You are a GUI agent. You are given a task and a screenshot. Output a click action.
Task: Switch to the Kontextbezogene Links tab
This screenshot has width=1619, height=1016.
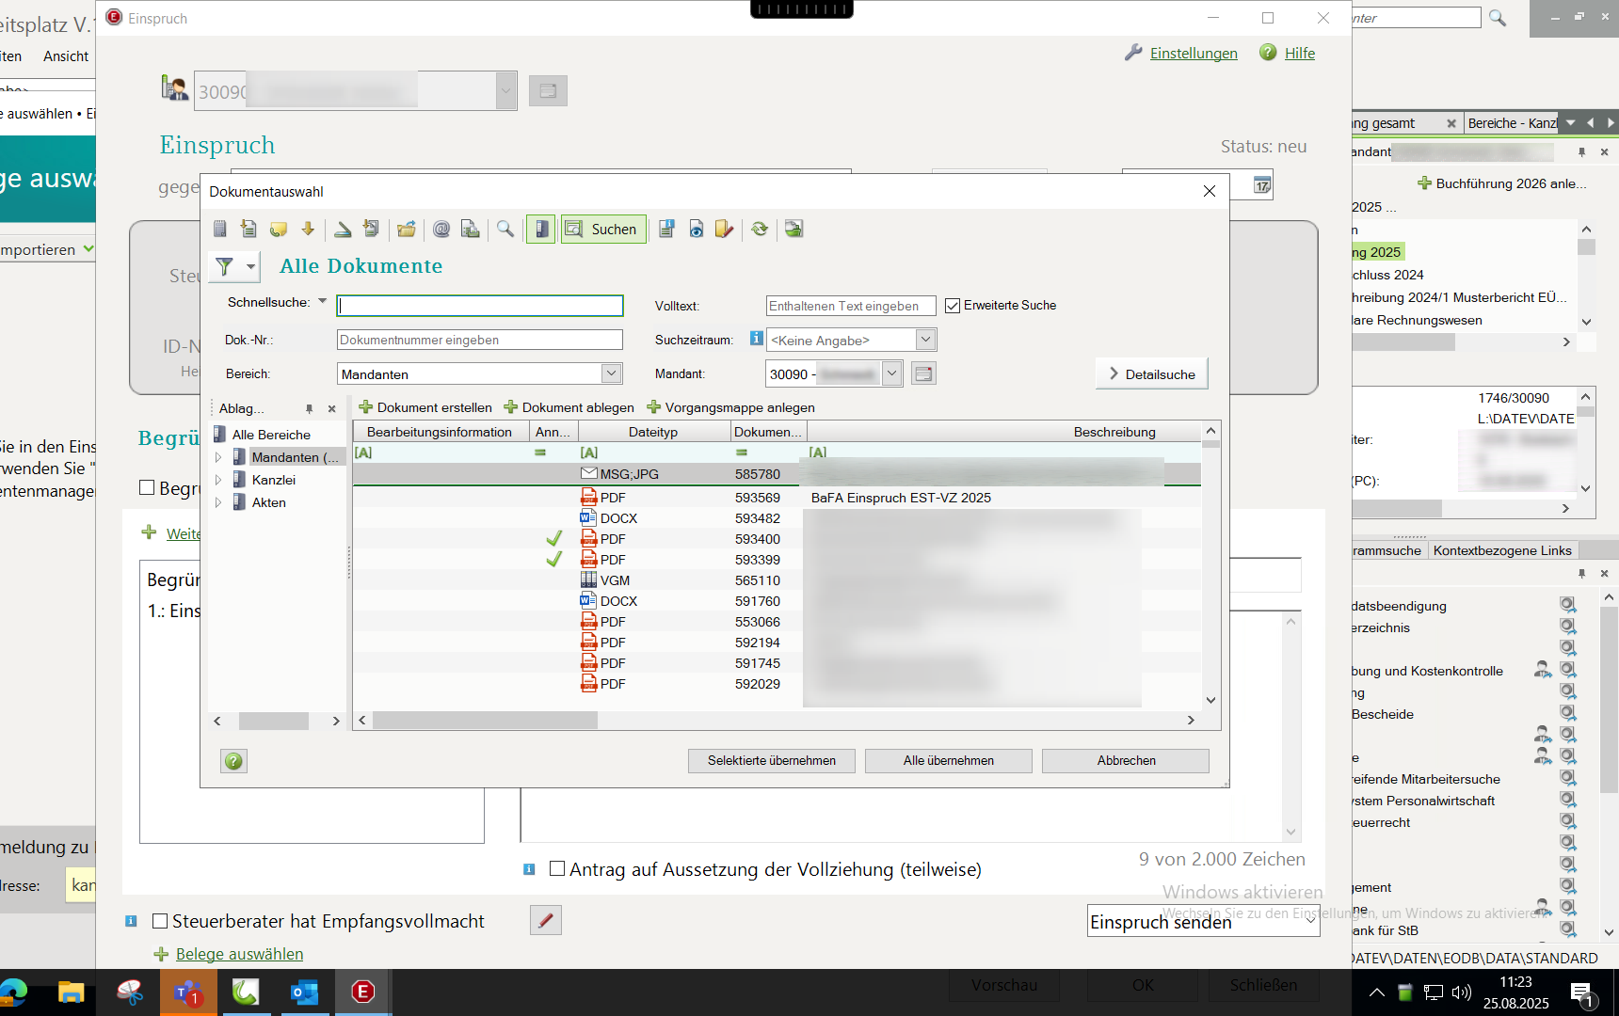[x=1501, y=550]
